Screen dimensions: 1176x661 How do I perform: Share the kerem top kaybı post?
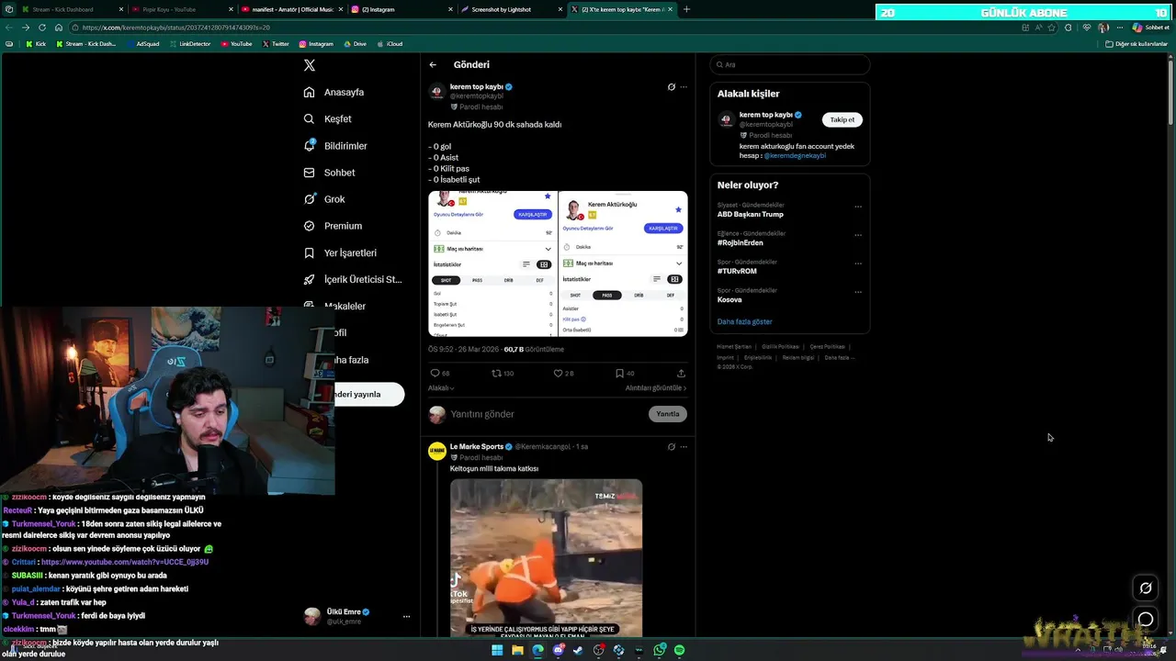(681, 374)
